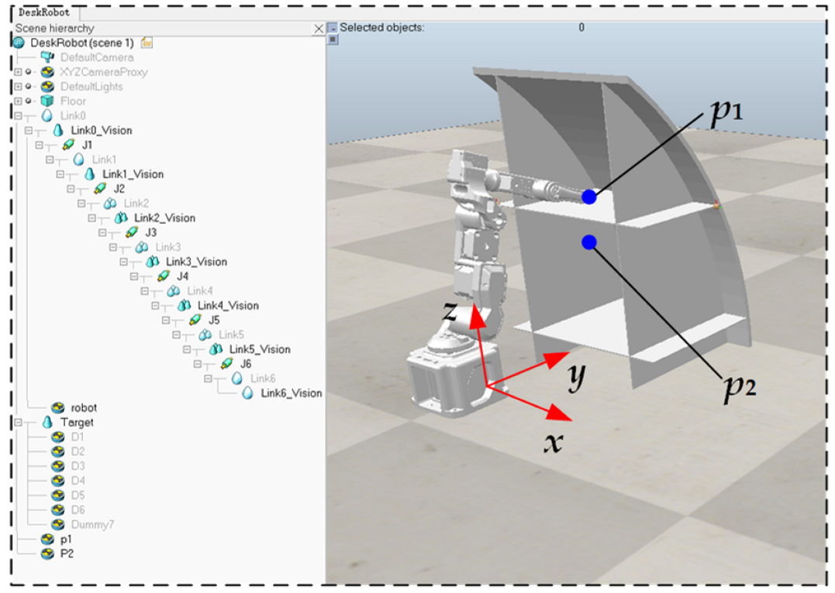Click the Dummy7 dummy icon
The image size is (835, 593).
click(x=58, y=524)
